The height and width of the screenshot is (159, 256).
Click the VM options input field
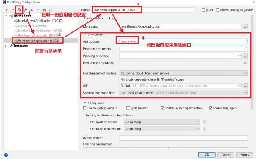[184, 41]
